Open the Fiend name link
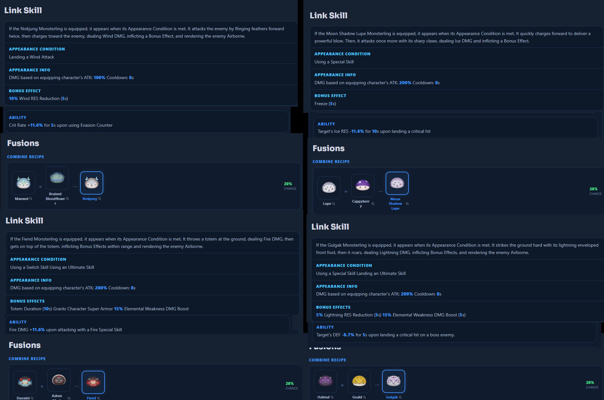The height and width of the screenshot is (400, 604). click(91, 398)
